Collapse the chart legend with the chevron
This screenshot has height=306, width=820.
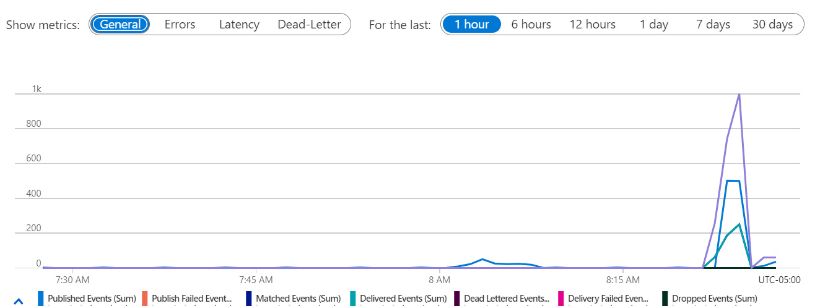point(19,301)
